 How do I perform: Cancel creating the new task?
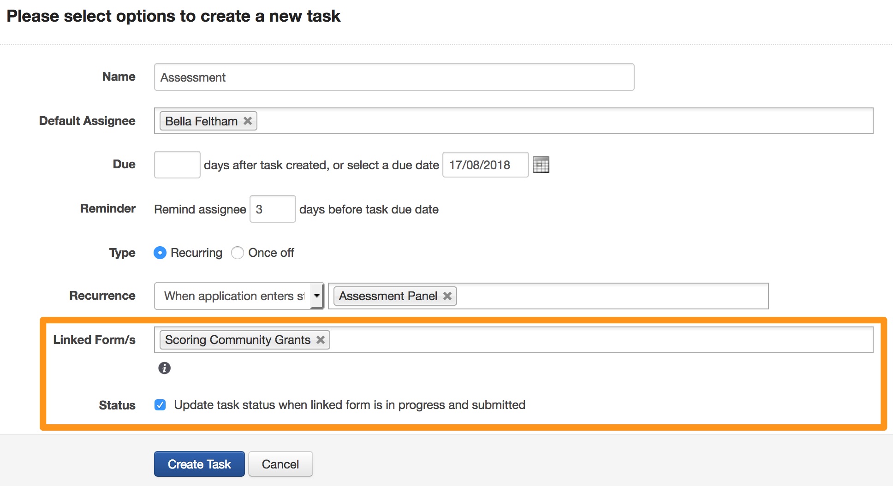[x=280, y=464]
